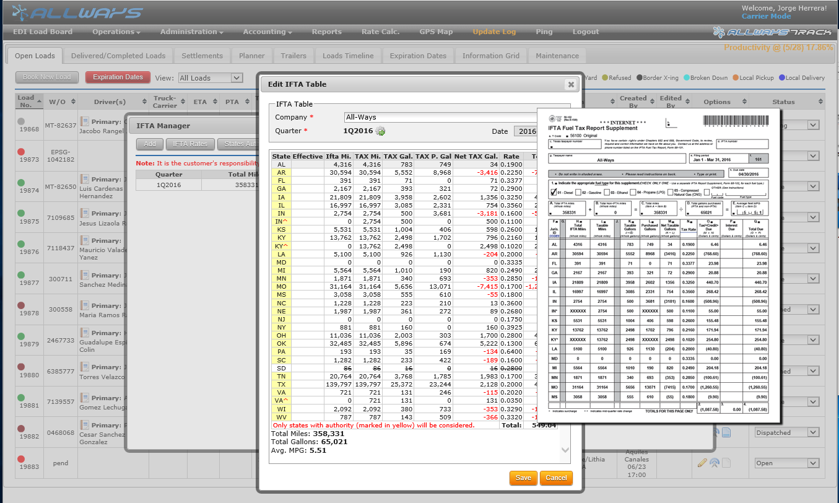Open the Open status dropdown of load 19883
Viewport: 839px width, 503px height.
[x=788, y=463]
